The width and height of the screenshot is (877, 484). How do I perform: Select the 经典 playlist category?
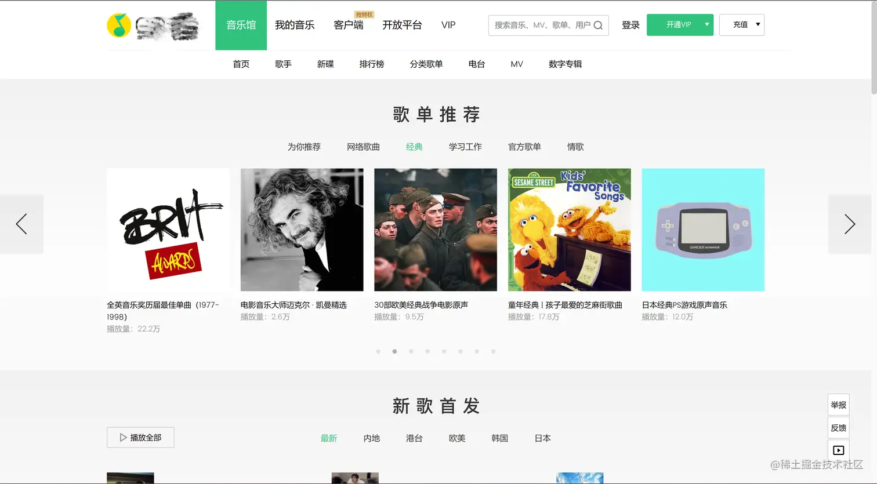(x=414, y=147)
